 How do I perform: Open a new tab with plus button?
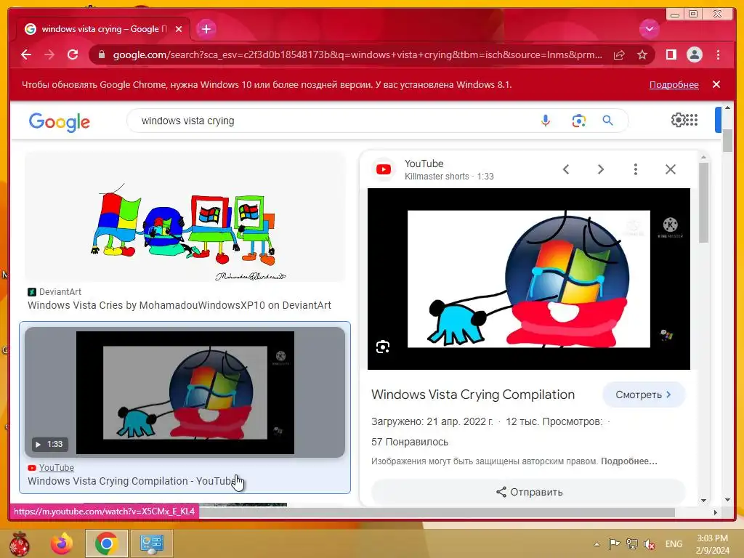coord(206,29)
